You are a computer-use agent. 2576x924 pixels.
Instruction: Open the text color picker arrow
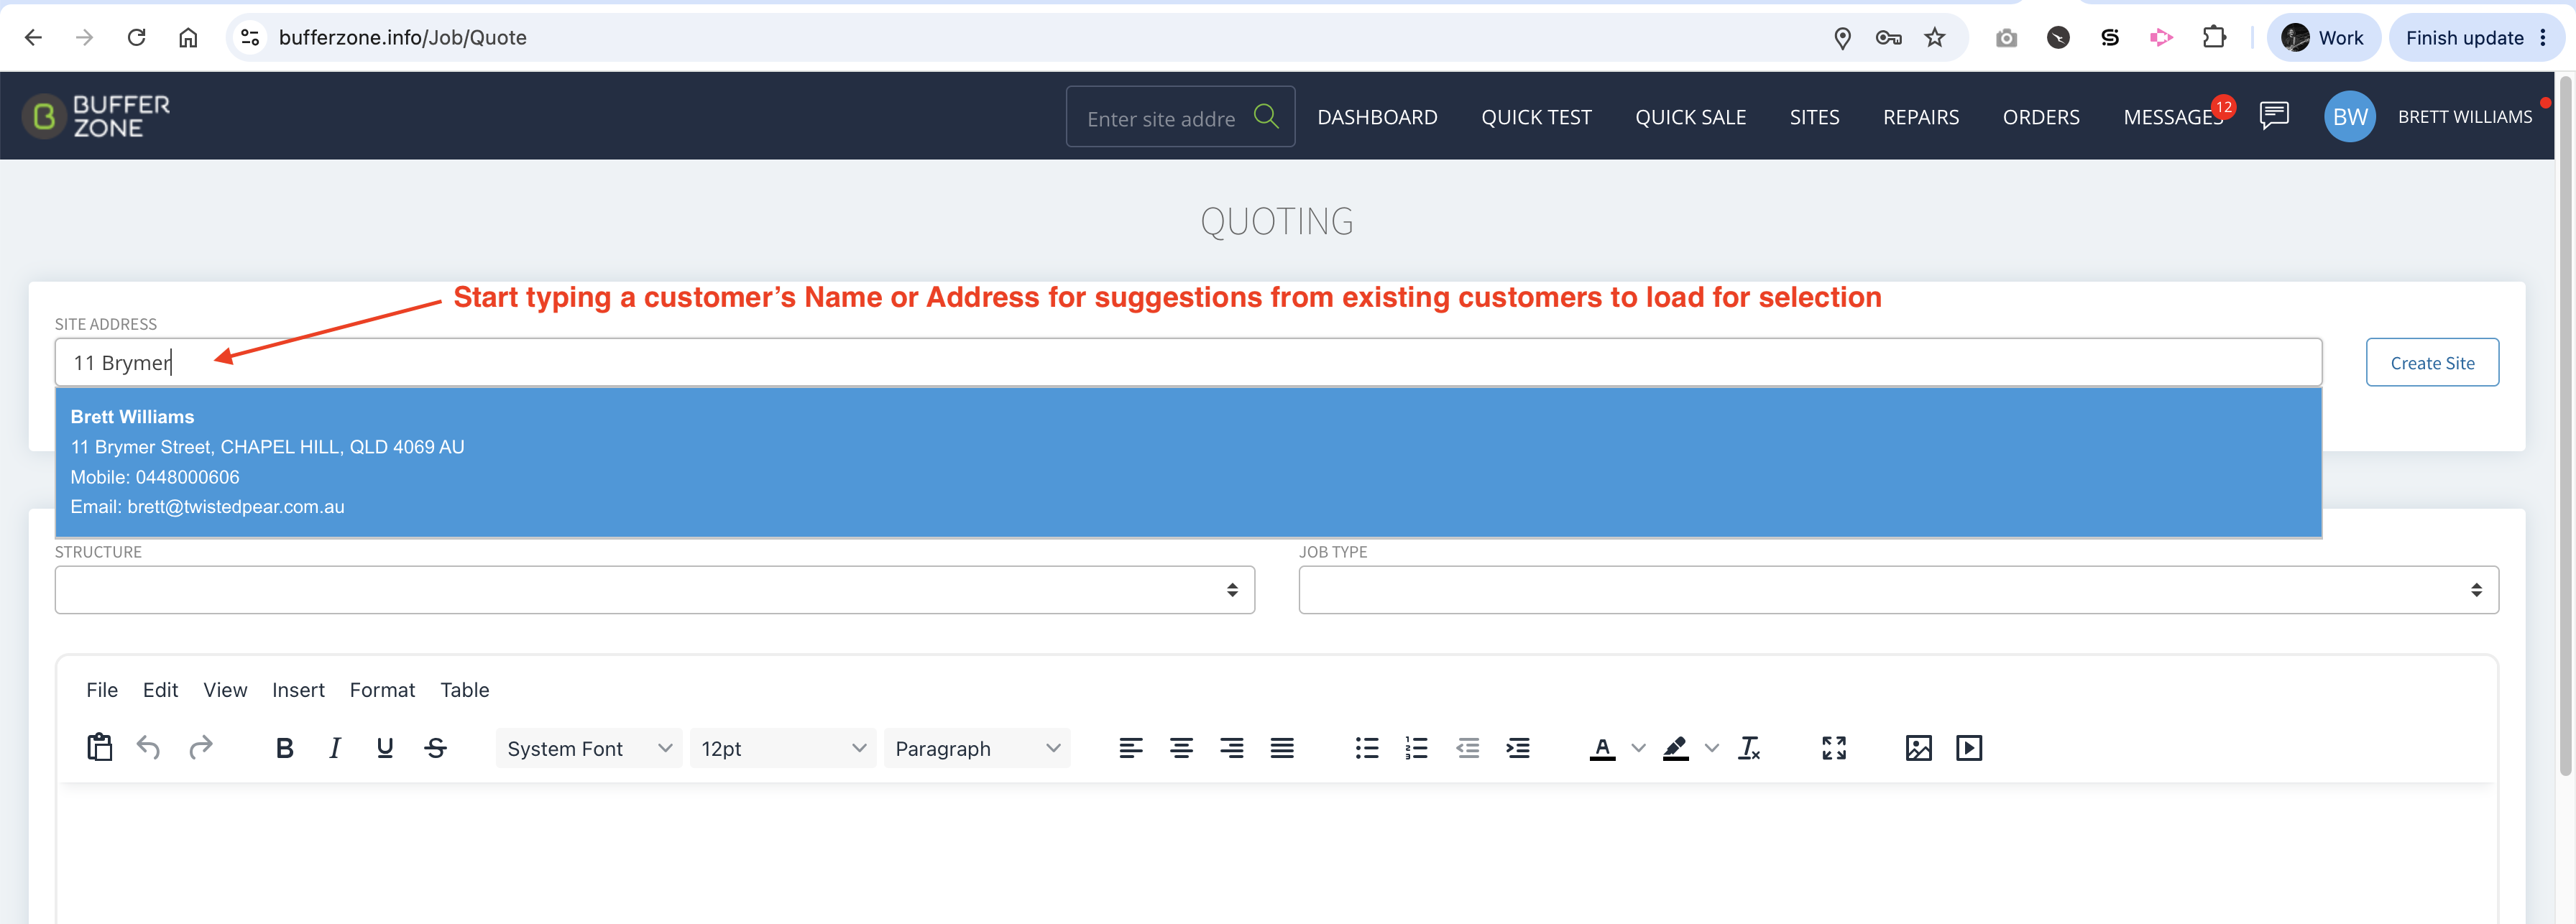click(x=1638, y=748)
